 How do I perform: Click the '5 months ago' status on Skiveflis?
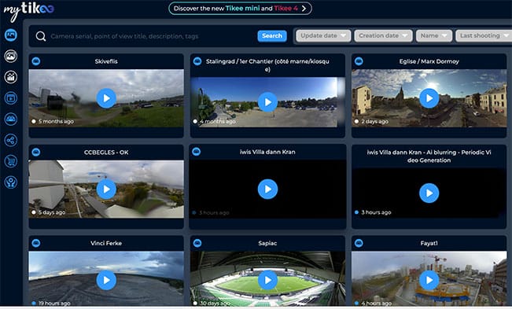tap(56, 121)
